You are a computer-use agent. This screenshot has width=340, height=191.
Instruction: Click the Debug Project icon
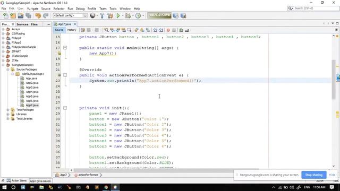[x=128, y=15]
